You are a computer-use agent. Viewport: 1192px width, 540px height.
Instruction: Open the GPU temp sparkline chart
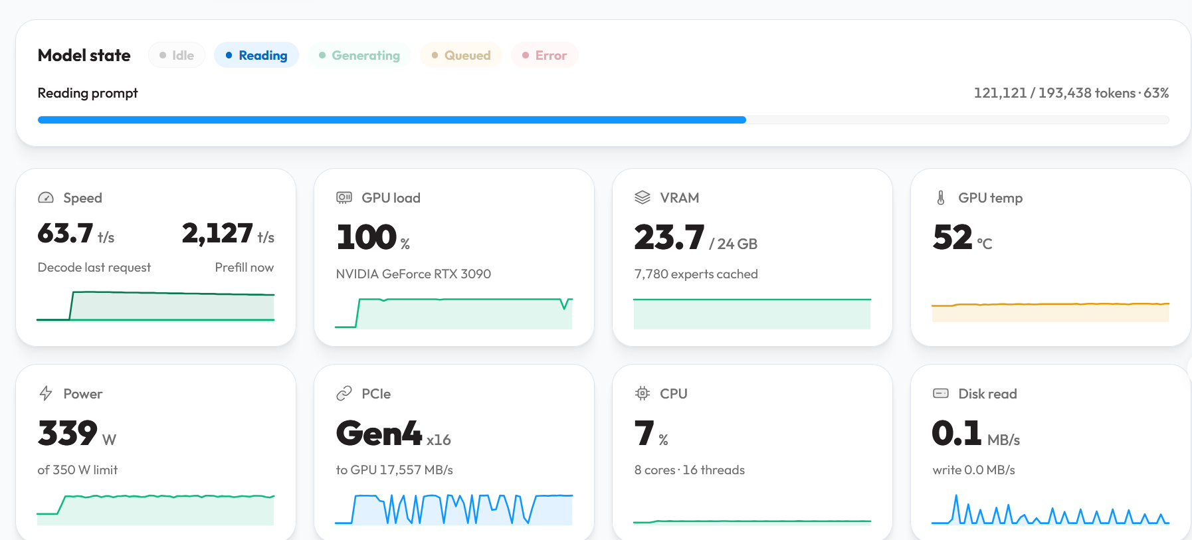tap(1050, 312)
